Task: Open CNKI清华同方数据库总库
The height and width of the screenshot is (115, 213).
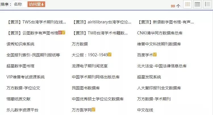Action: point(160,33)
